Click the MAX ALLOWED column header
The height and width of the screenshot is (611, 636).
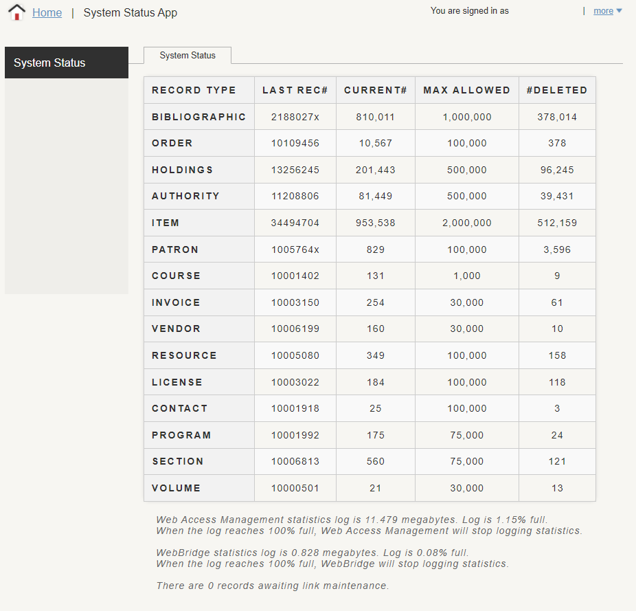coord(467,89)
